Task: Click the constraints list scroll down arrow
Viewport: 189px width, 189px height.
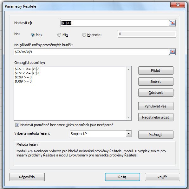Action: (x=128, y=117)
